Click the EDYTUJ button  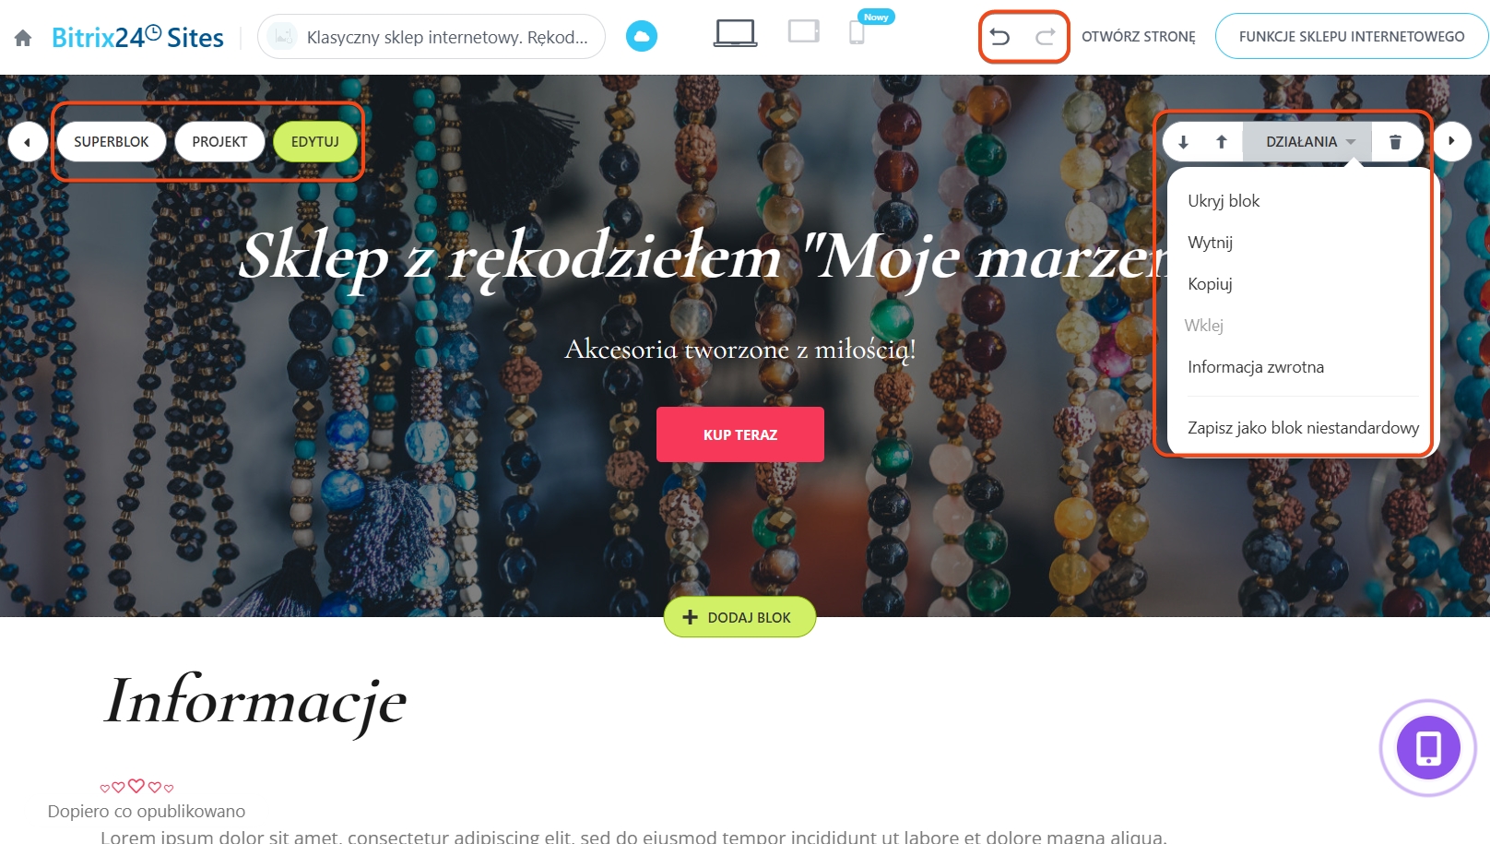point(315,142)
